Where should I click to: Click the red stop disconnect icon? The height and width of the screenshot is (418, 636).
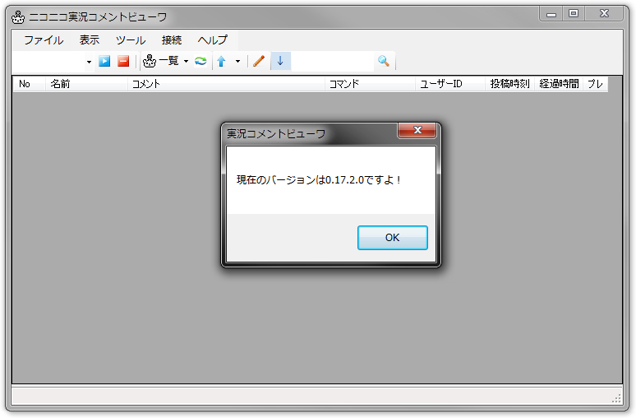click(123, 62)
